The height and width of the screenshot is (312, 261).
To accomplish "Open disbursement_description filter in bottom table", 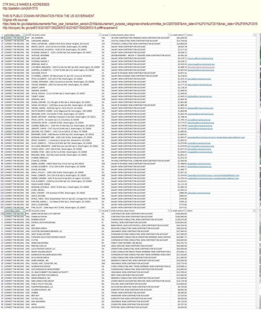I will (x=169, y=211).
